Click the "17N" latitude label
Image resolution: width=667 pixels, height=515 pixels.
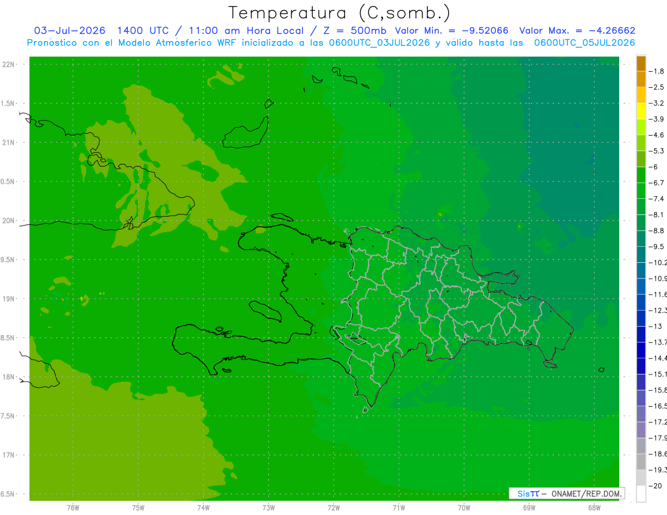click(x=9, y=456)
